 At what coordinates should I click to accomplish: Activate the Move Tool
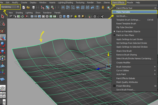point(3,37)
